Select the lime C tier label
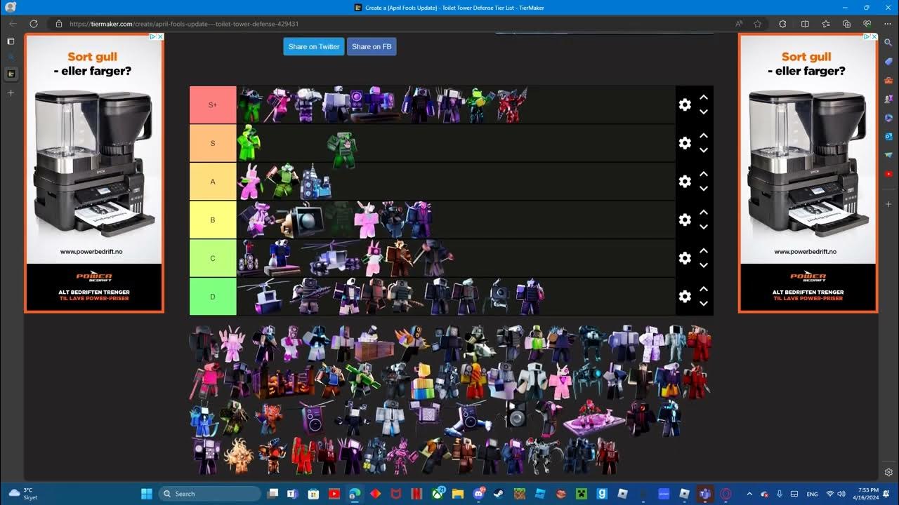 click(x=213, y=258)
